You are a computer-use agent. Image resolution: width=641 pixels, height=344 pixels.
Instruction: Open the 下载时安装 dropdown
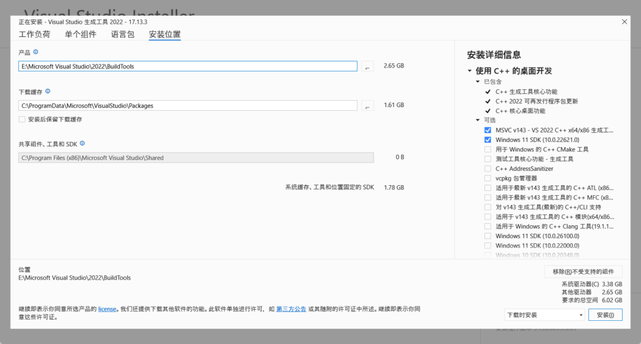click(545, 315)
